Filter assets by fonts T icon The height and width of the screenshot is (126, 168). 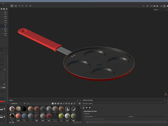[75, 104]
